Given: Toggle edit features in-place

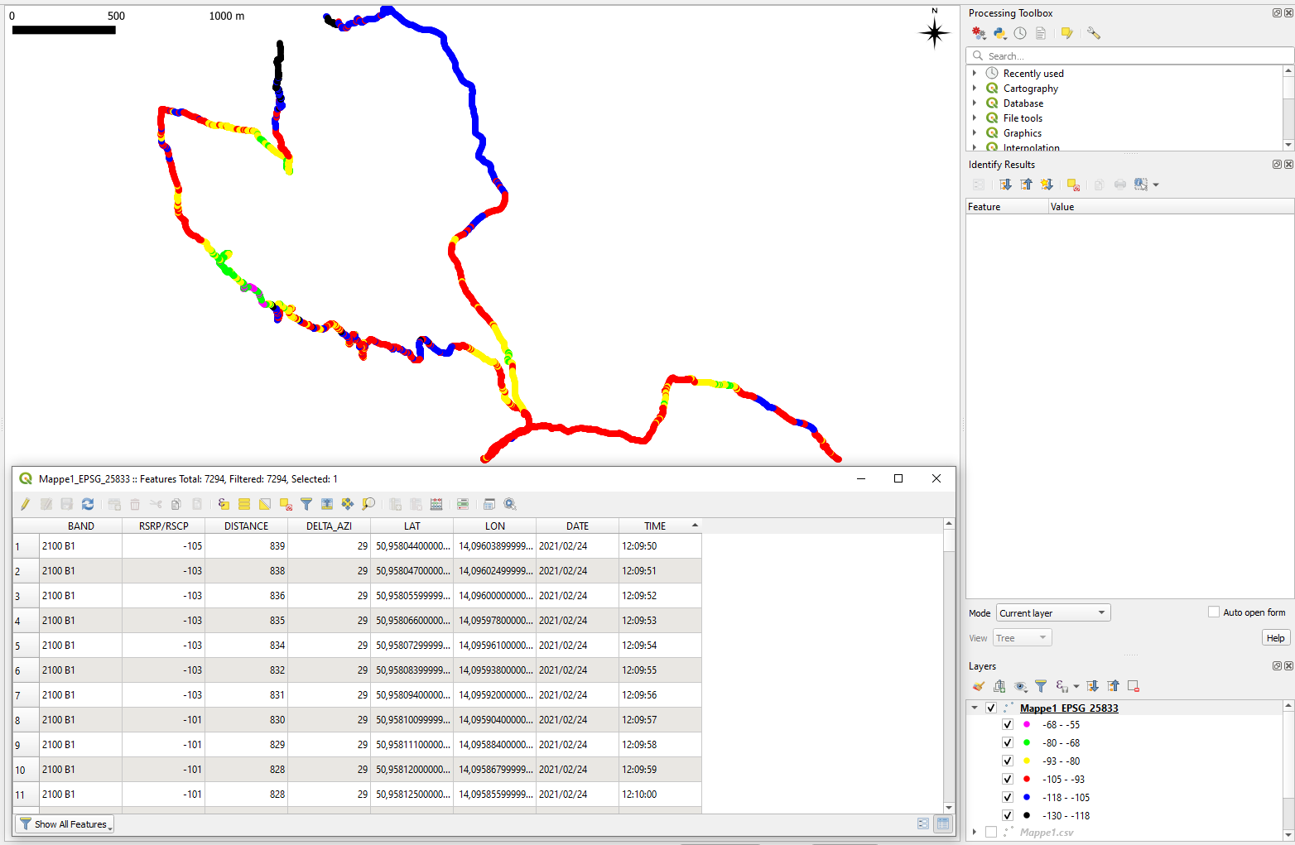Looking at the screenshot, I should [x=1067, y=33].
